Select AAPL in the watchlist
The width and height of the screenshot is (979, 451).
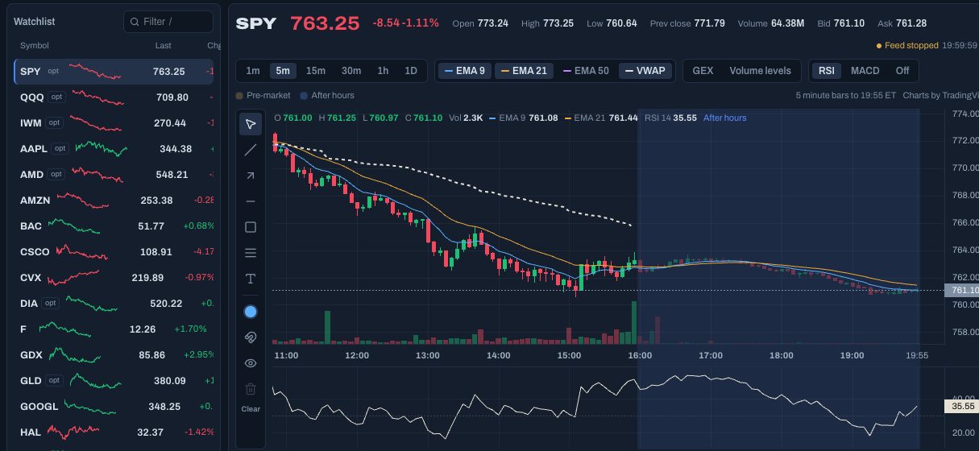pyautogui.click(x=114, y=149)
